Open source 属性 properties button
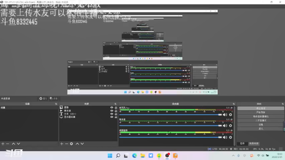The image size is (285, 160). tap(43, 98)
